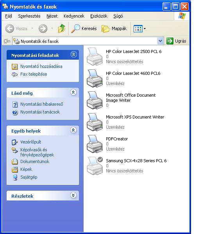This screenshot has height=234, width=200.
Task: Maximize the Nyomtatók és faxok window
Action: (175, 7)
